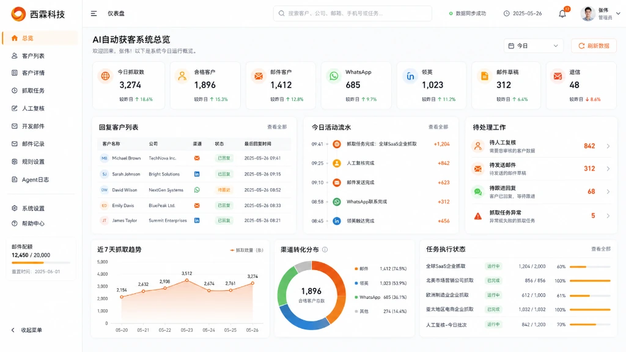
Task: Click the 邮件 legend entry in 渠道转化分布
Action: [x=380, y=269]
